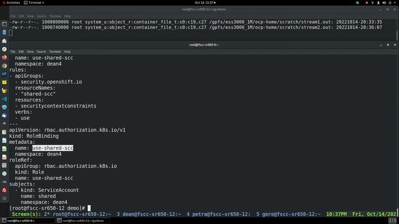399x224 pixels.
Task: Click the workspace indicator 1/2 in bottom bar
Action: click(x=393, y=220)
